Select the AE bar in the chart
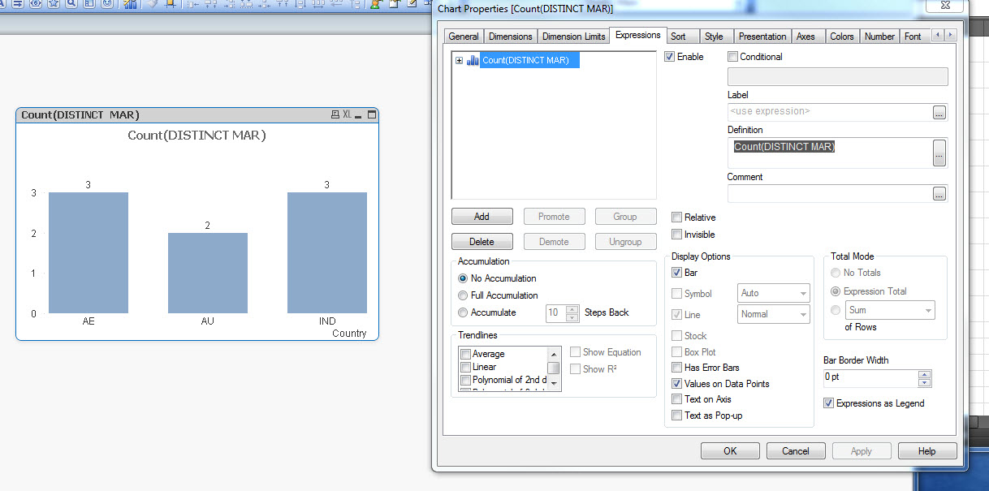This screenshot has height=491, width=989. (x=89, y=252)
